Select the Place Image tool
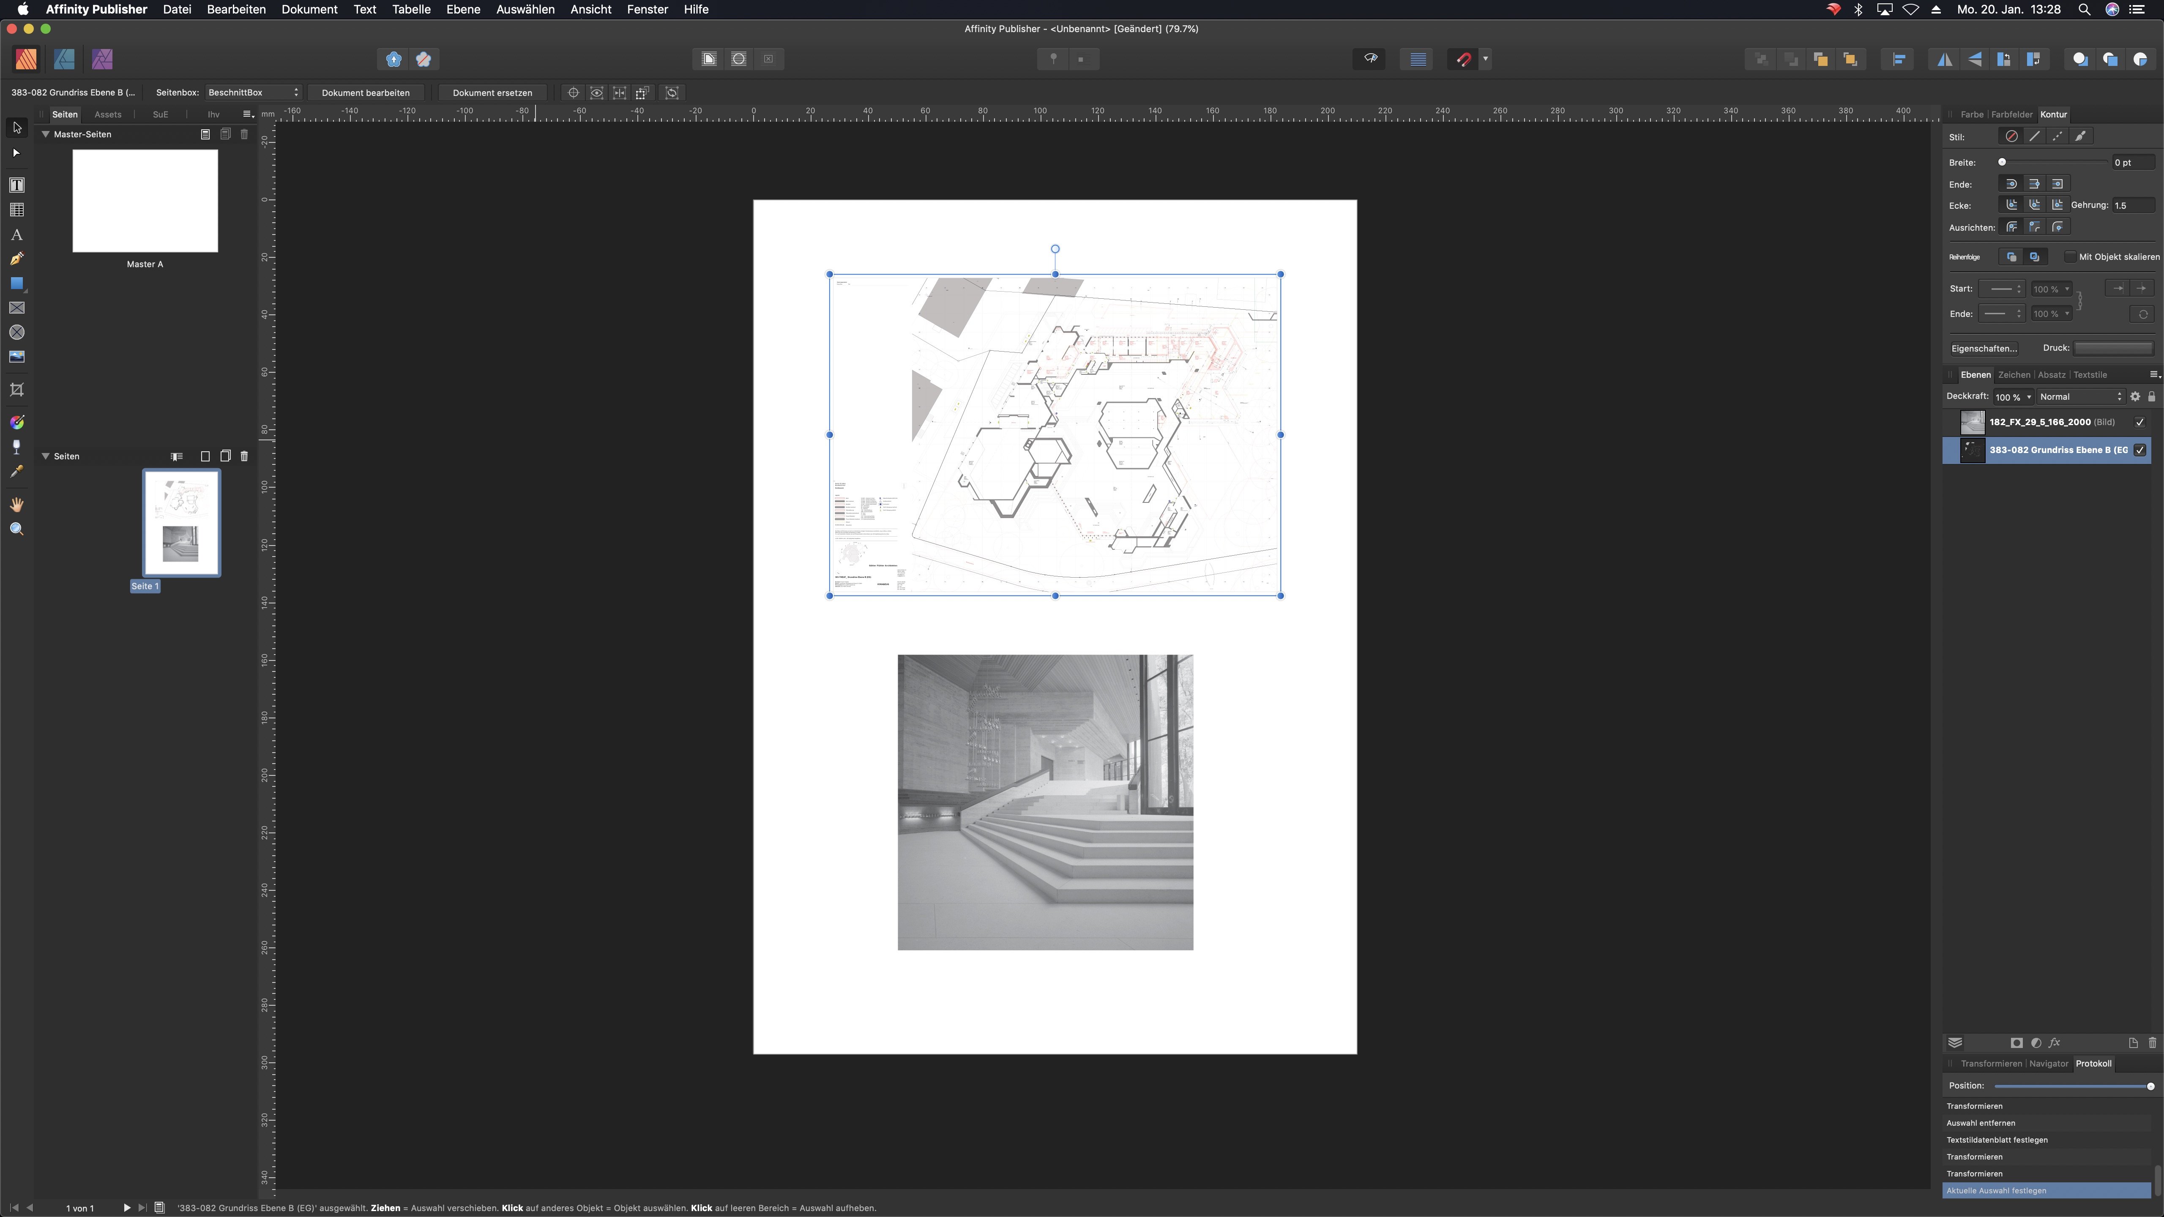The image size is (2164, 1217). coord(17,357)
